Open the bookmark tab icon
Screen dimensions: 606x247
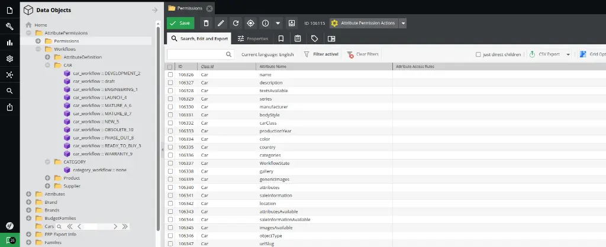click(281, 38)
